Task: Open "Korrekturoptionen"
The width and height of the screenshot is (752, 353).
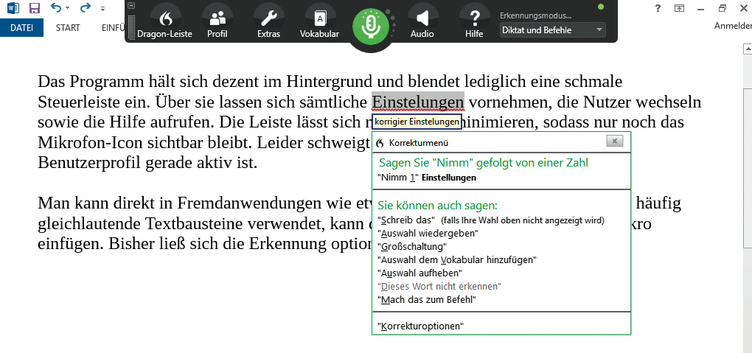Action: point(420,326)
